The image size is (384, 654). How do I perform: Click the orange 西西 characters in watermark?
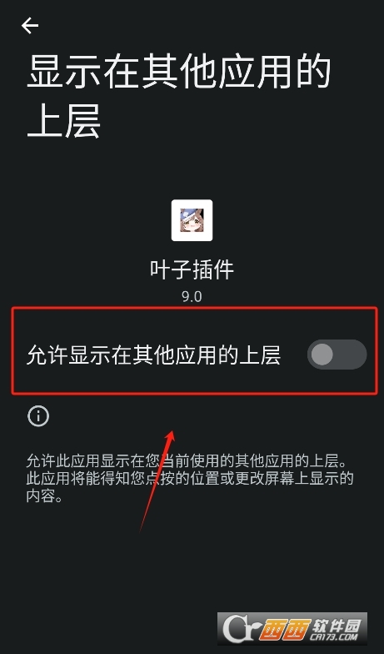tap(285, 630)
